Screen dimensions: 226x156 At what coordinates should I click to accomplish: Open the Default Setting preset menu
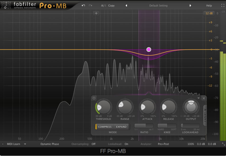coord(158,6)
